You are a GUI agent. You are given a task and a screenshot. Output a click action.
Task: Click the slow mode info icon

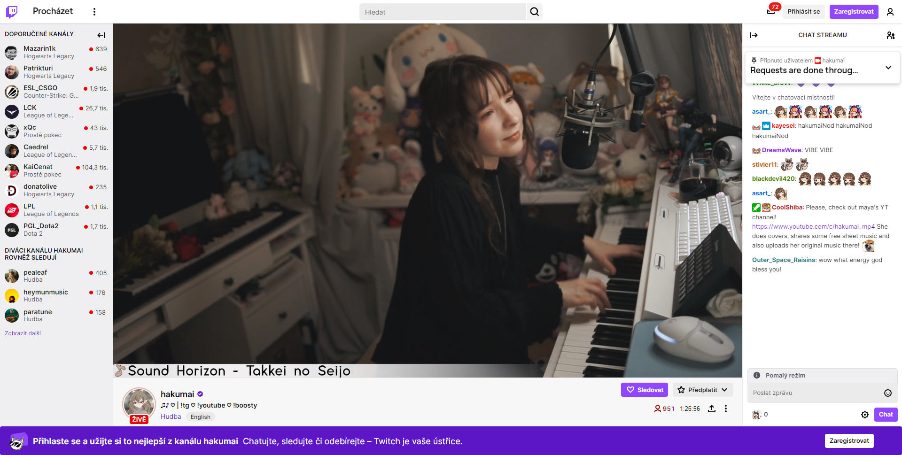click(x=757, y=375)
